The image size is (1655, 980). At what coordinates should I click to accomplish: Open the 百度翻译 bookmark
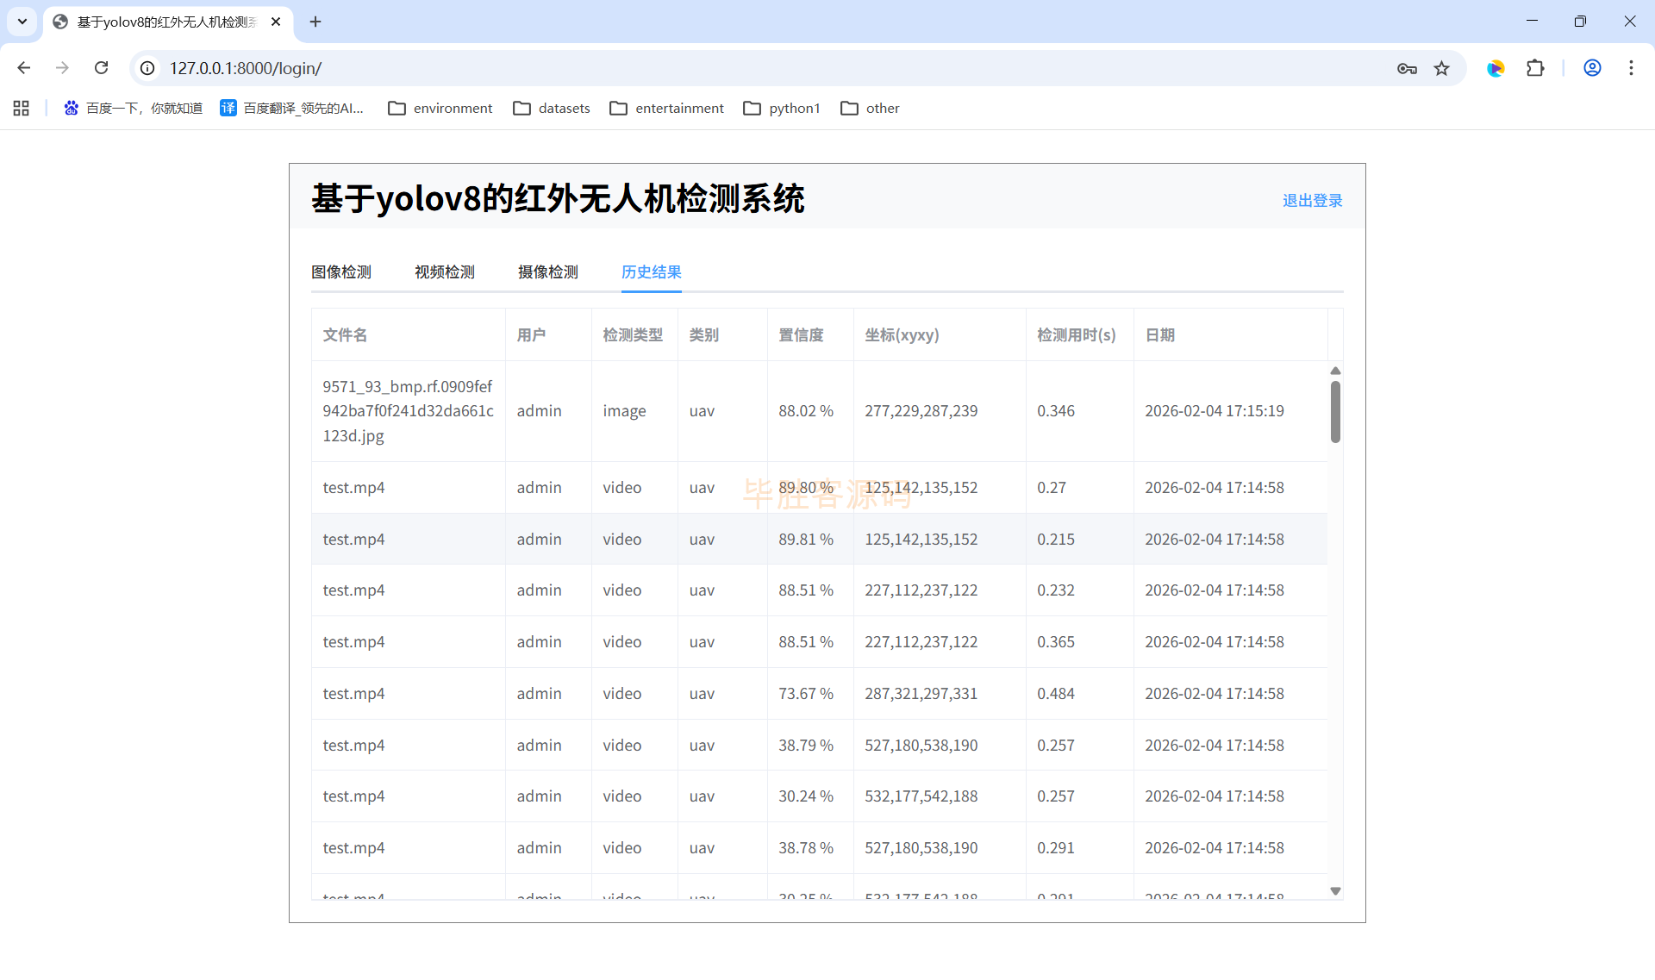tap(292, 108)
